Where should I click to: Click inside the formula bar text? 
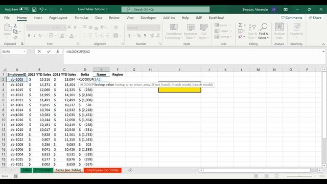[78, 52]
